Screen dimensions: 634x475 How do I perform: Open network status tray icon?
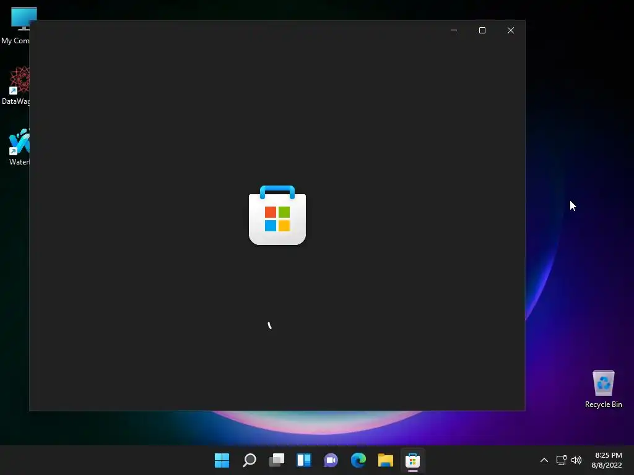pos(561,460)
